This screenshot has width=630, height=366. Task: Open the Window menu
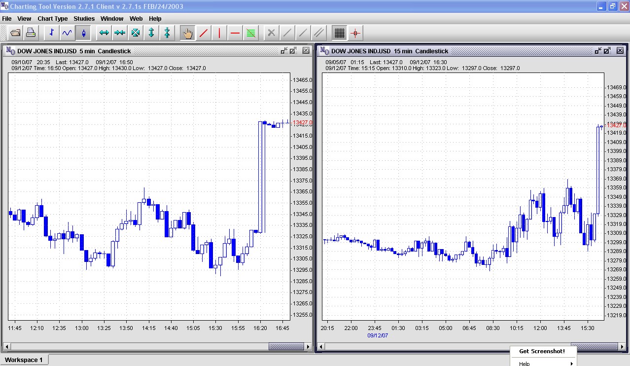click(112, 18)
